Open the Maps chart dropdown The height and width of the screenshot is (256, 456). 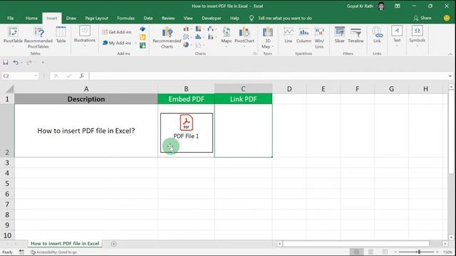(x=227, y=36)
